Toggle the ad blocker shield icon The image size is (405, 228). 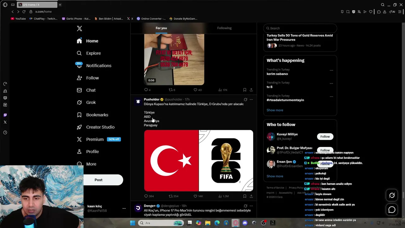353,12
